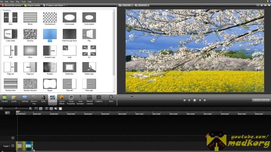271x152 pixels.
Task: Open the Zoom-n-Pan tab
Action: coord(34,100)
